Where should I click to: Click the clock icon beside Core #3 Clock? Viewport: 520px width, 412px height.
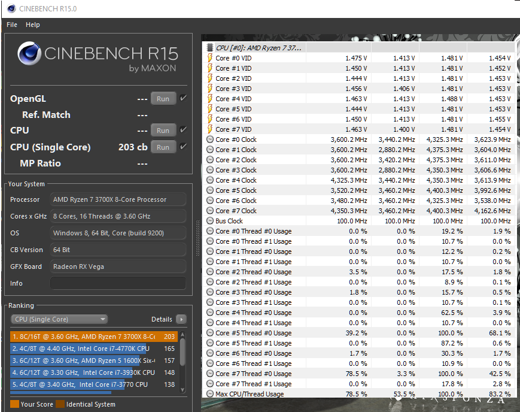pos(210,170)
